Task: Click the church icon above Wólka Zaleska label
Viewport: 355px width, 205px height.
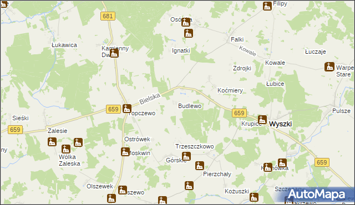Action: click(x=66, y=149)
